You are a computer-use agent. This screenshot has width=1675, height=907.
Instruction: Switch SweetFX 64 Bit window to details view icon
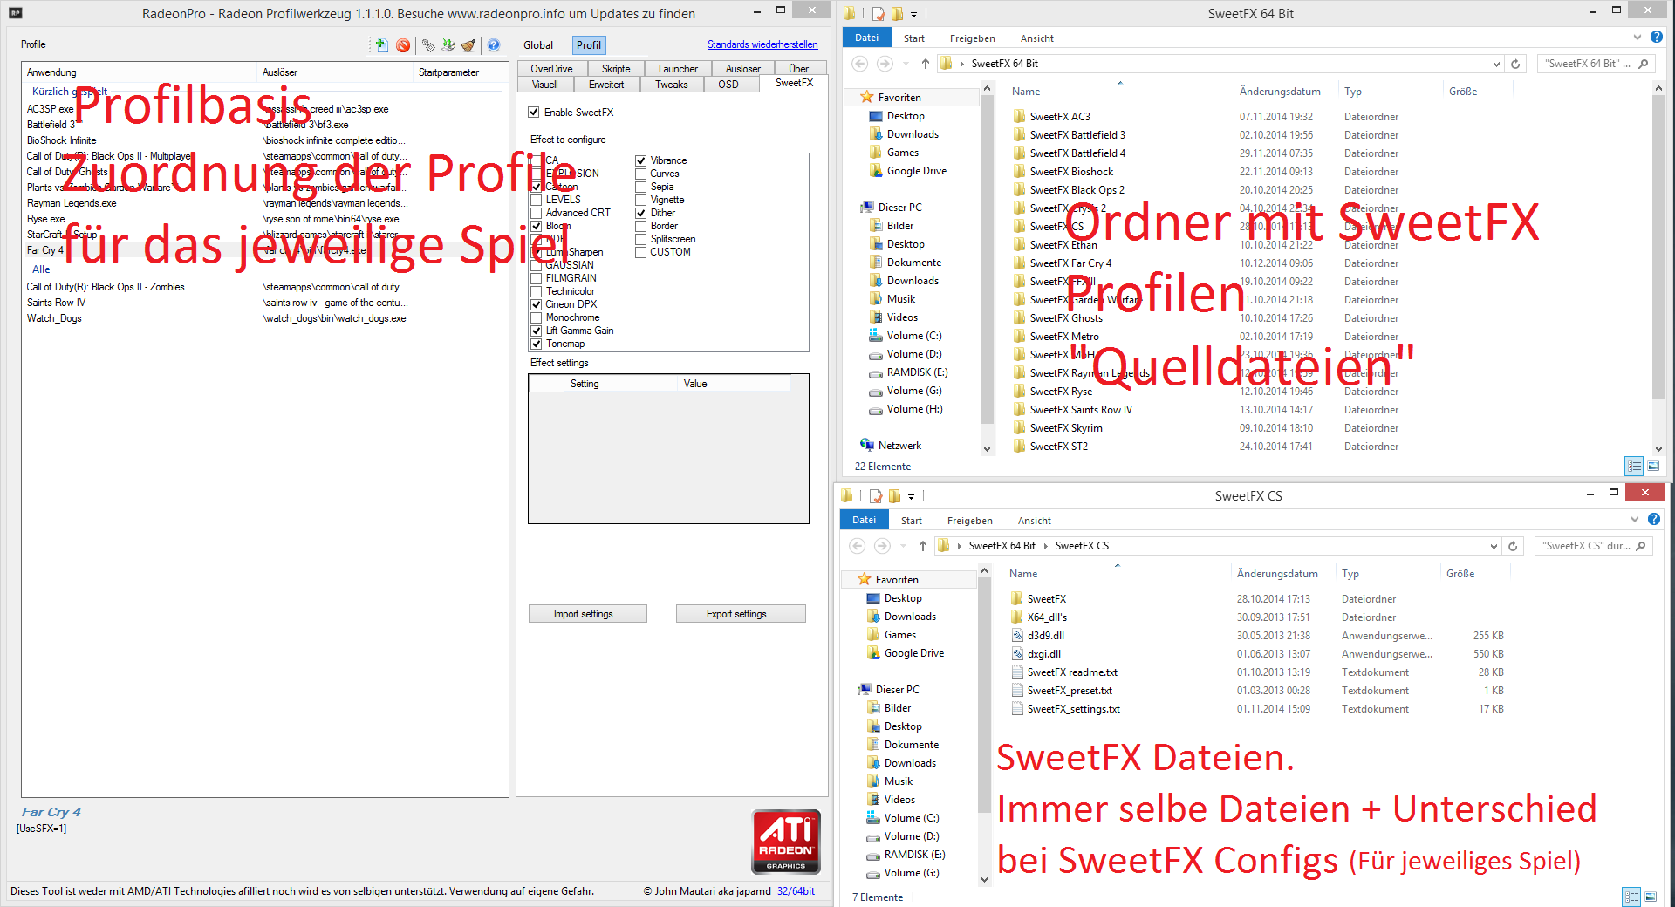coord(1634,467)
